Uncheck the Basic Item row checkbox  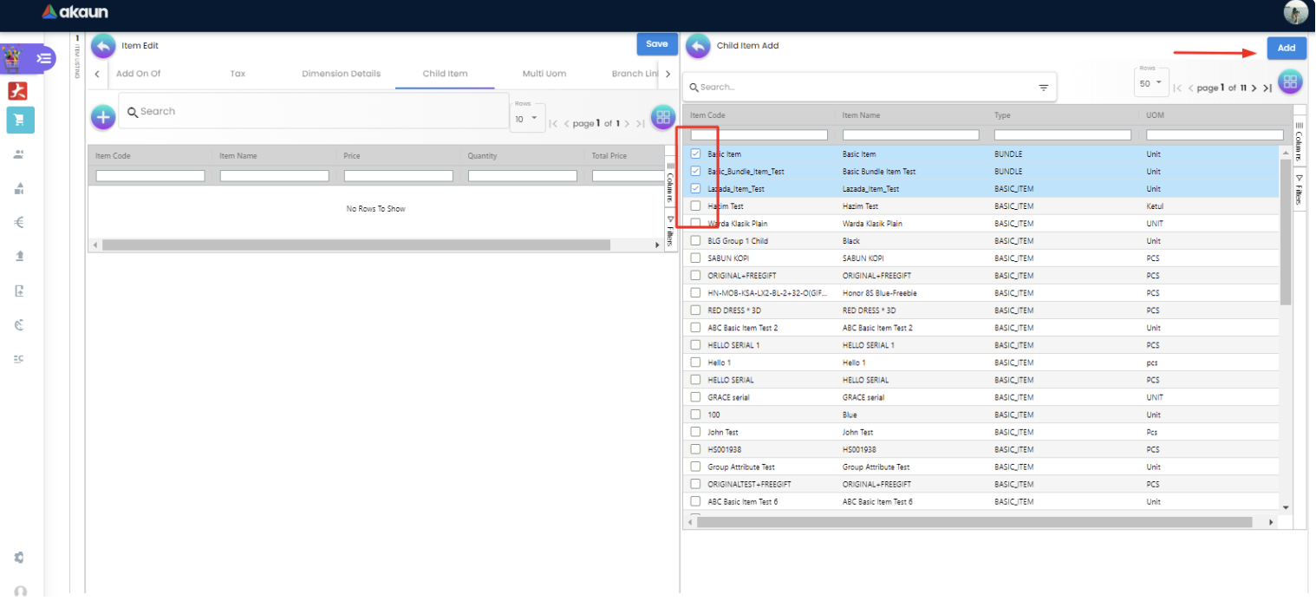point(695,153)
